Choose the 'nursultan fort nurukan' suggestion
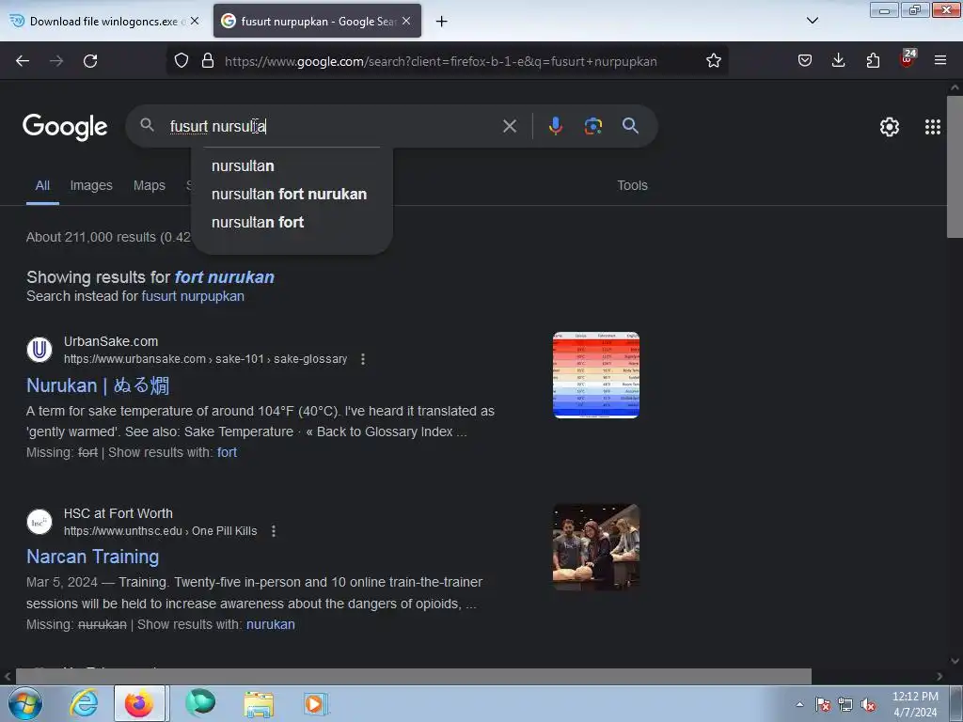Image resolution: width=963 pixels, height=722 pixels. [292, 194]
